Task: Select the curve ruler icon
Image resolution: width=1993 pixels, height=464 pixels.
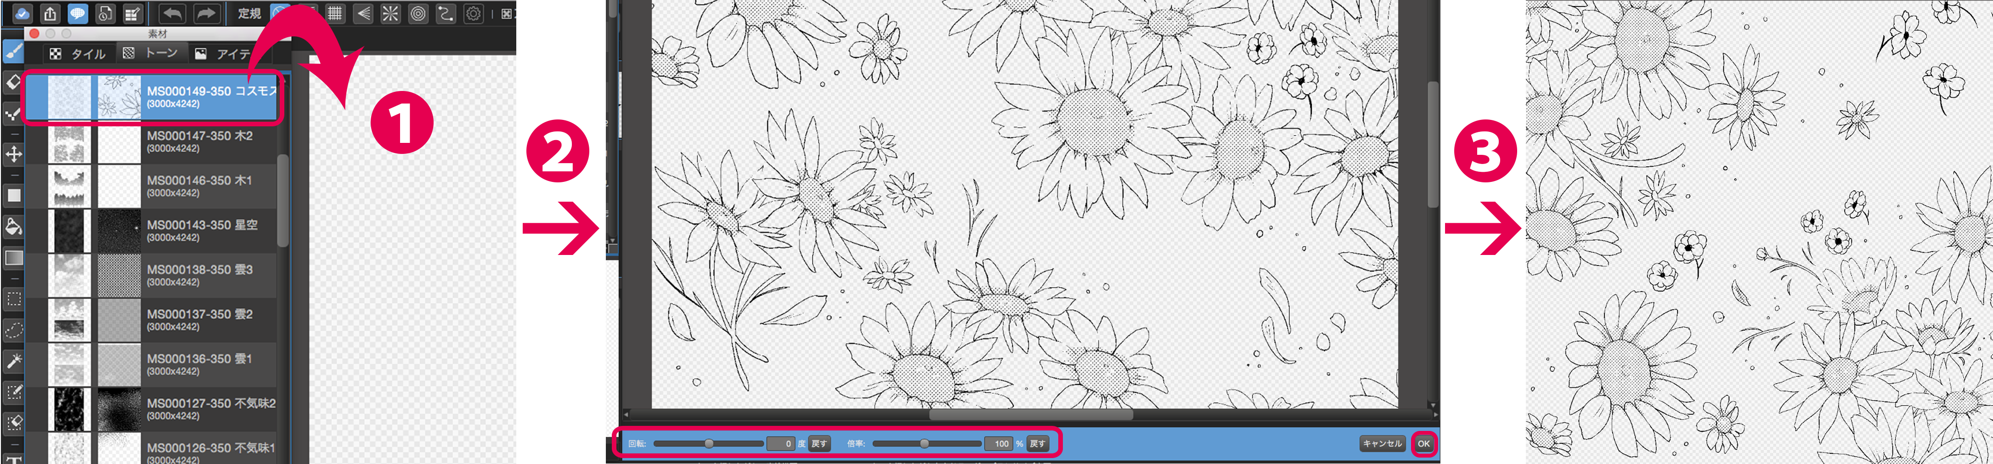Action: (x=446, y=13)
